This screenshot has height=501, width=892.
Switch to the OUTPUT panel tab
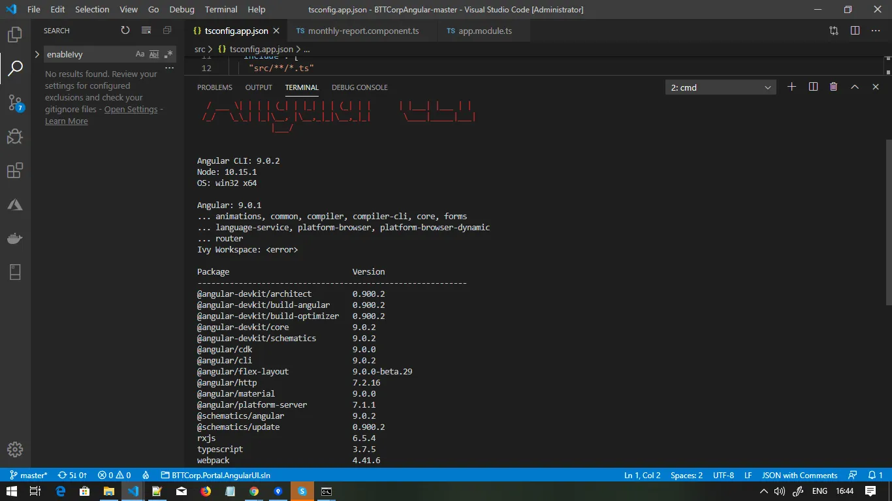[259, 87]
